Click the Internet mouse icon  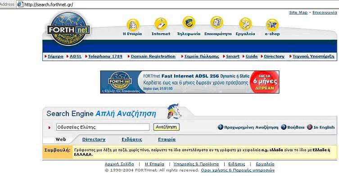161,24
